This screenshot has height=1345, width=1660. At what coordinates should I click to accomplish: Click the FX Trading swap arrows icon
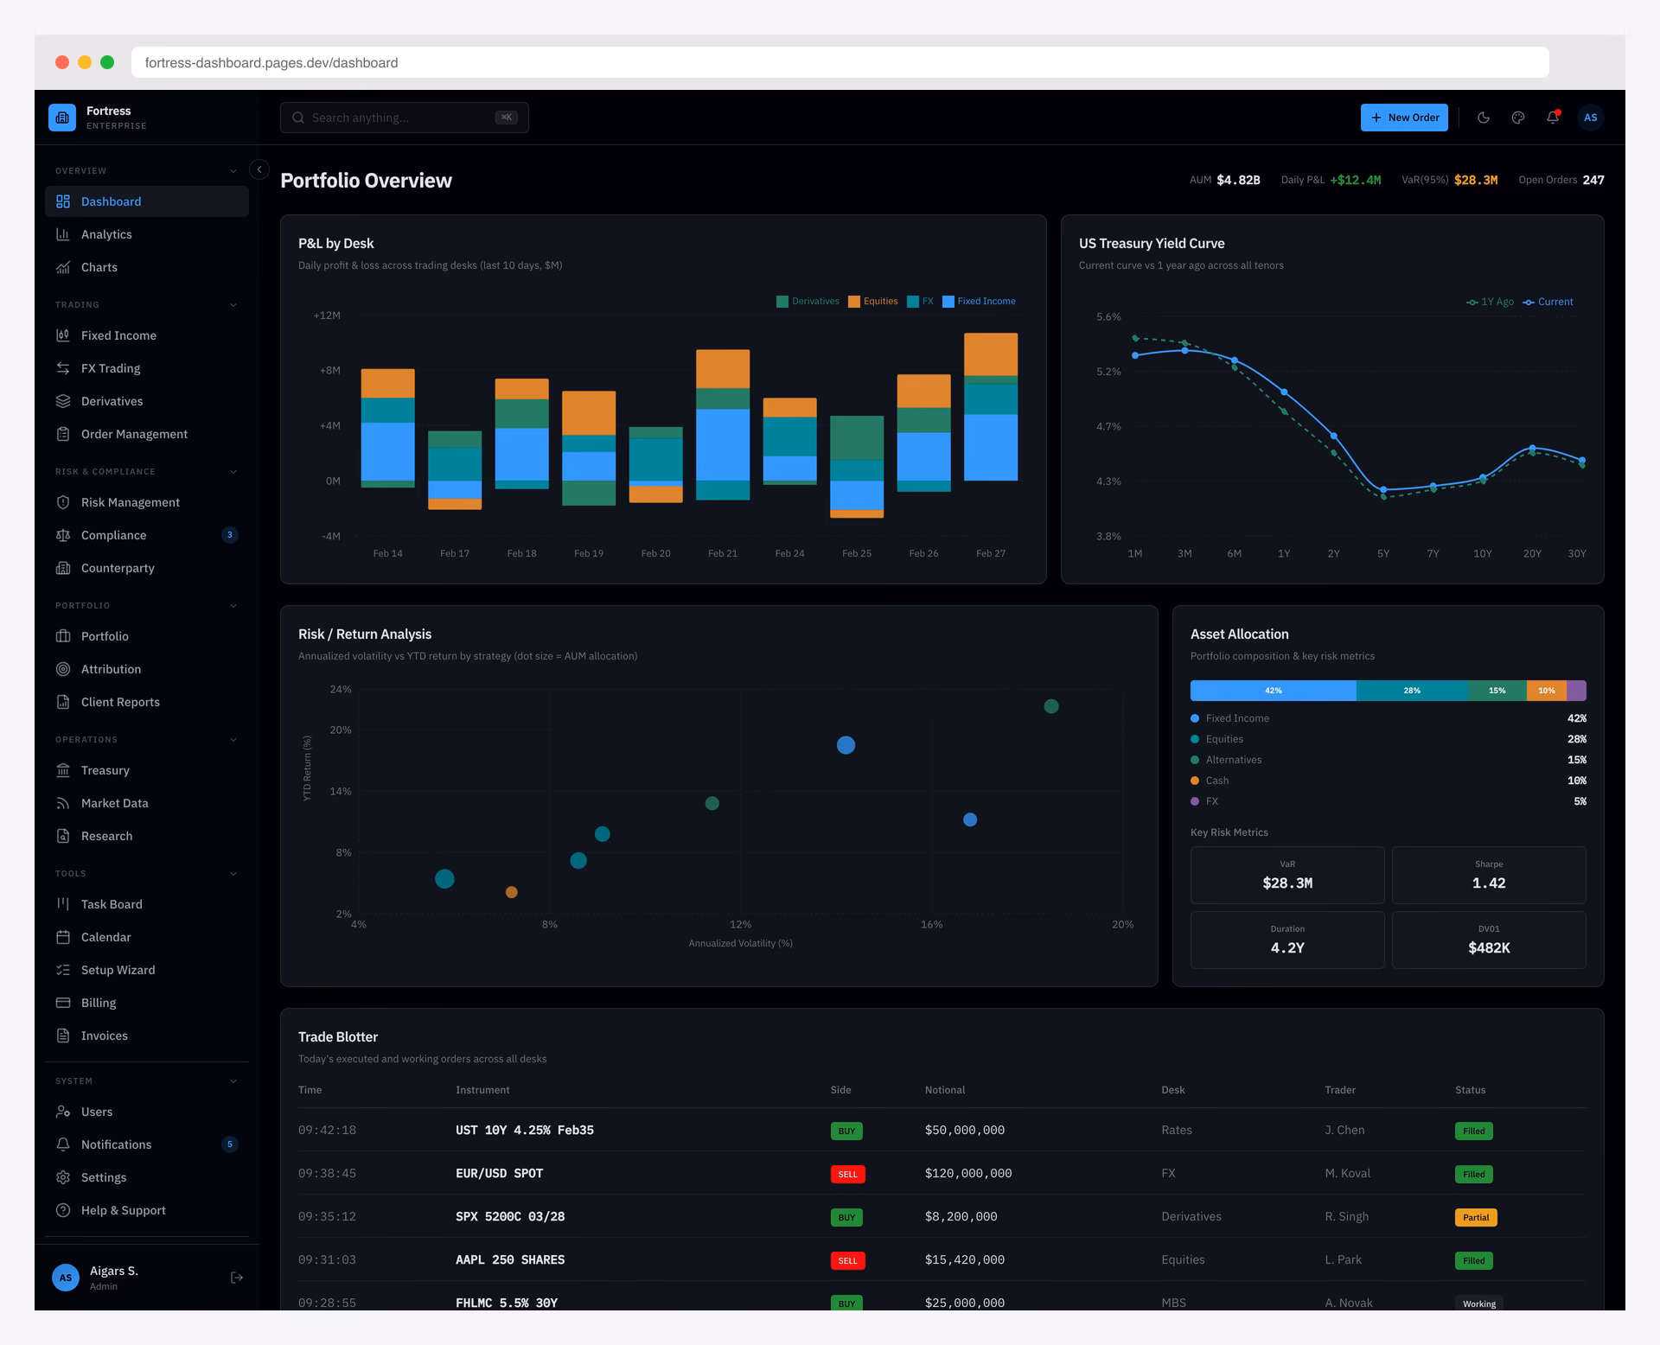(x=63, y=368)
